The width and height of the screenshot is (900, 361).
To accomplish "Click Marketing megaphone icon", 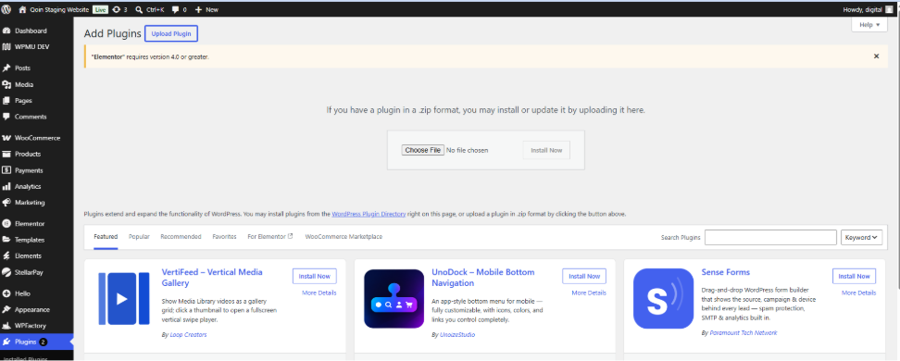I will [x=6, y=203].
